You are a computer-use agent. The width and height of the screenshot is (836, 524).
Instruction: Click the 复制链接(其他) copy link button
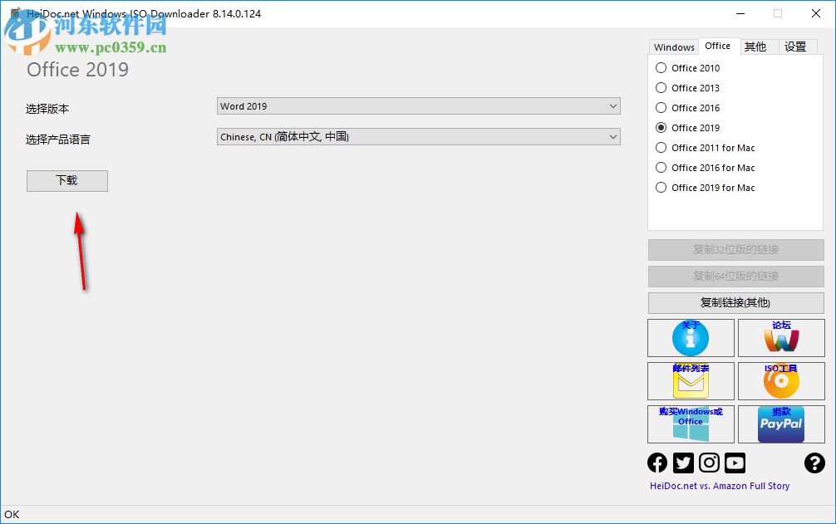point(735,302)
